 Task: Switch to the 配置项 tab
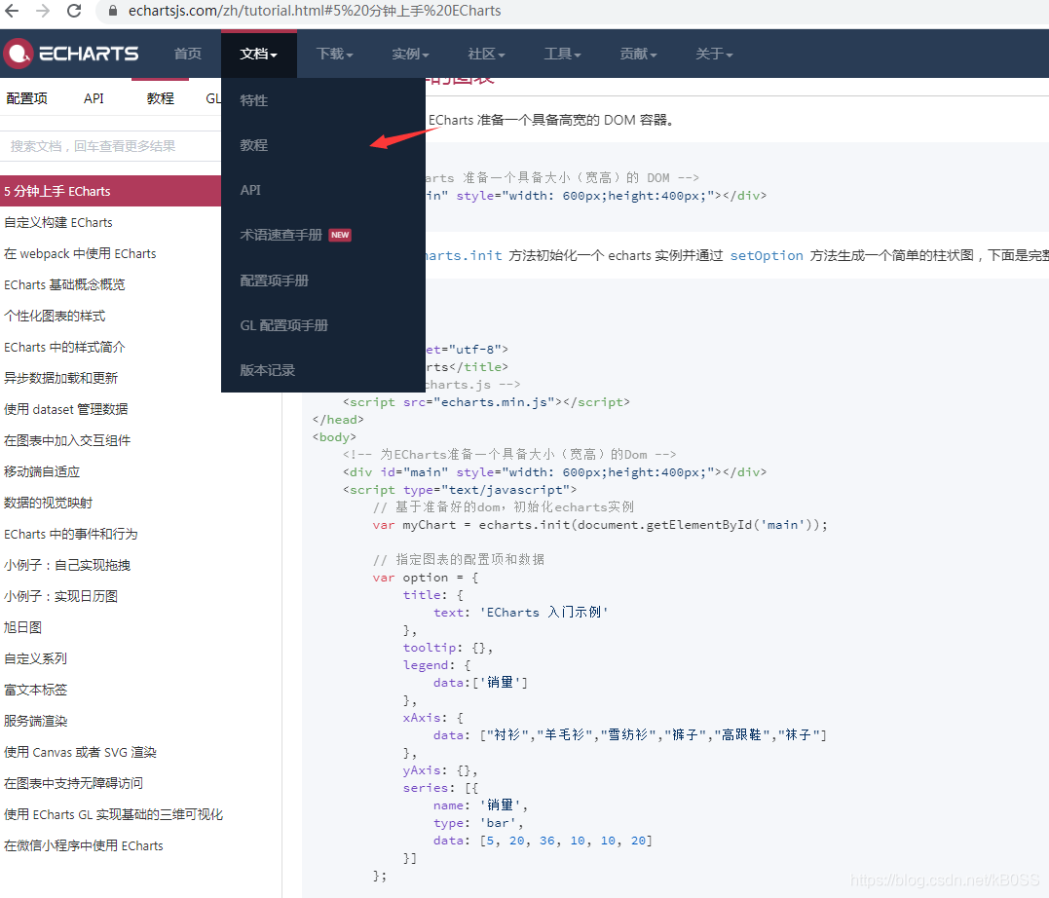click(26, 98)
